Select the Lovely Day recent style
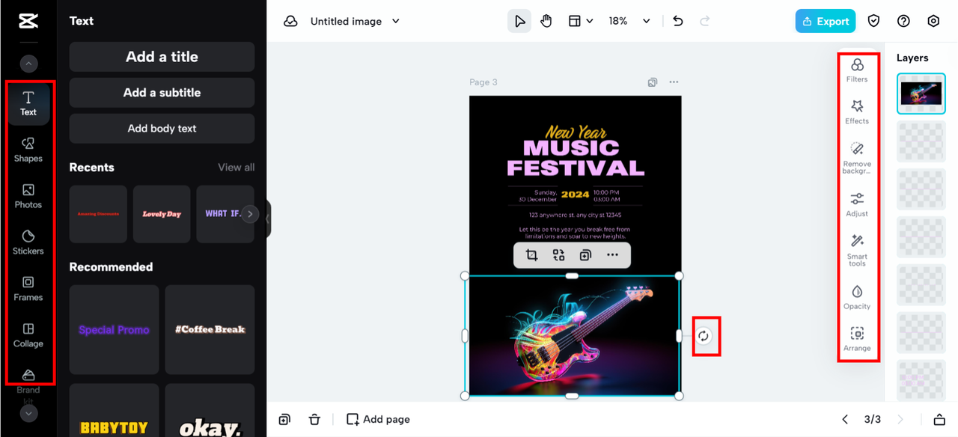 [x=162, y=214]
